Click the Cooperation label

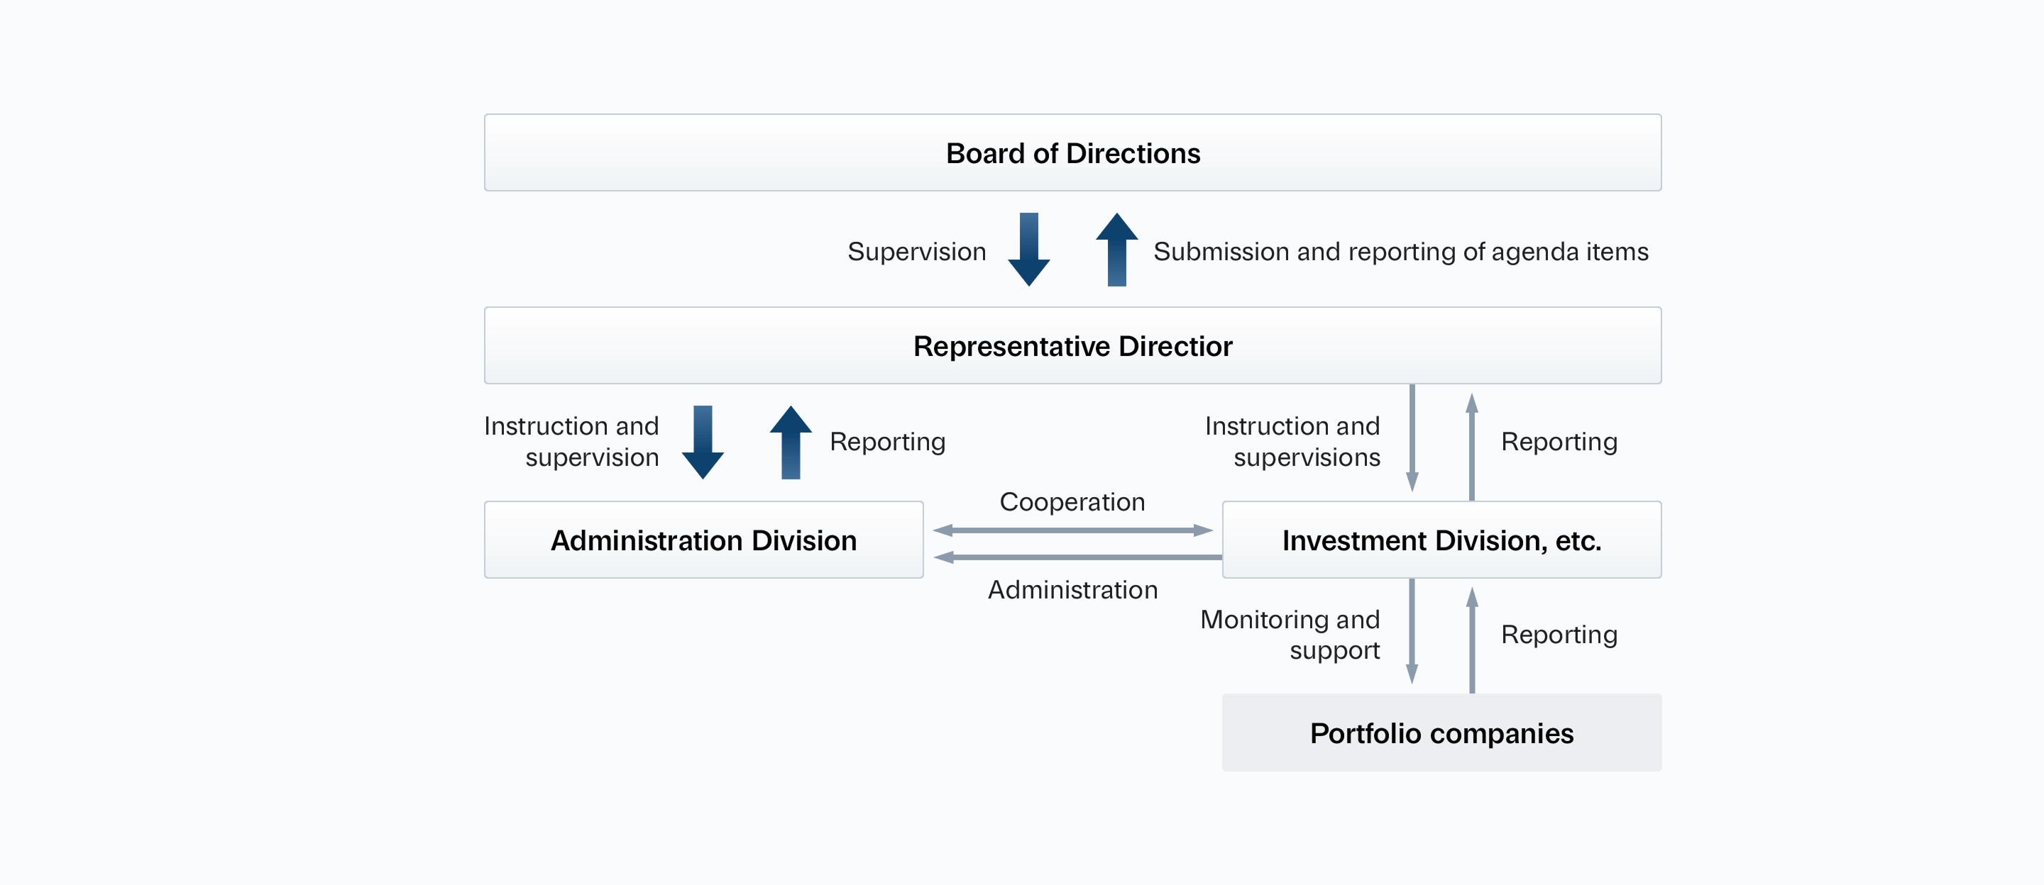coord(1072,502)
